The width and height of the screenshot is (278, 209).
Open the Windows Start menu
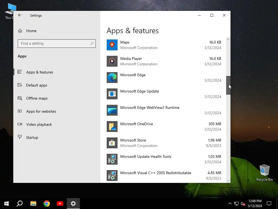(x=7, y=204)
